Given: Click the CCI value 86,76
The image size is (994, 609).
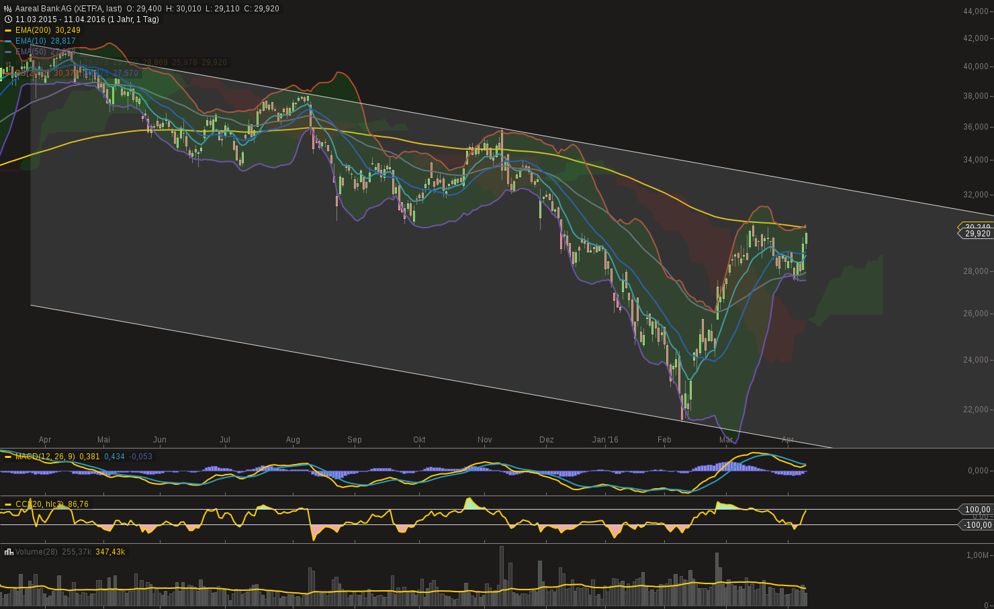Looking at the screenshot, I should [x=78, y=504].
